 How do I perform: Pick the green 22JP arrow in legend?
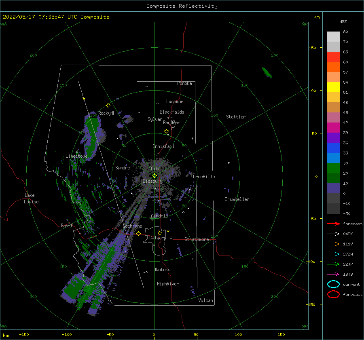(333, 264)
